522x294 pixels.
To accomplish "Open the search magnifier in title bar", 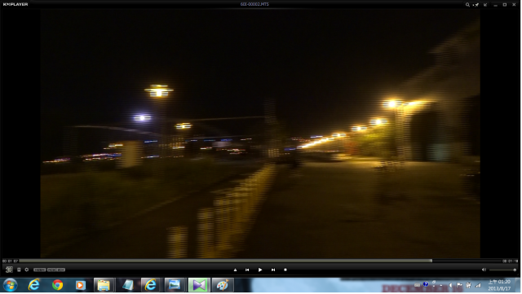I will pyautogui.click(x=467, y=5).
